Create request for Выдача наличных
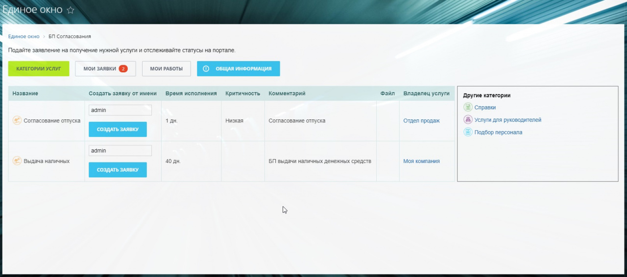Screen dimensions: 627x277 tap(118, 170)
